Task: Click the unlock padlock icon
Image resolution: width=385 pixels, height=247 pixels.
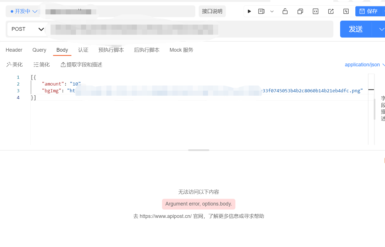Action: pos(285,11)
